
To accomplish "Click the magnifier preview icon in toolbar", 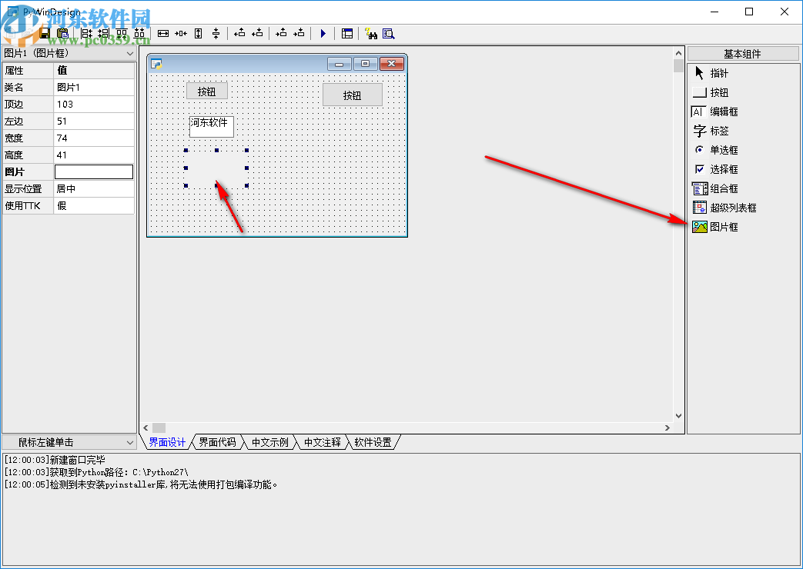I will pos(388,33).
